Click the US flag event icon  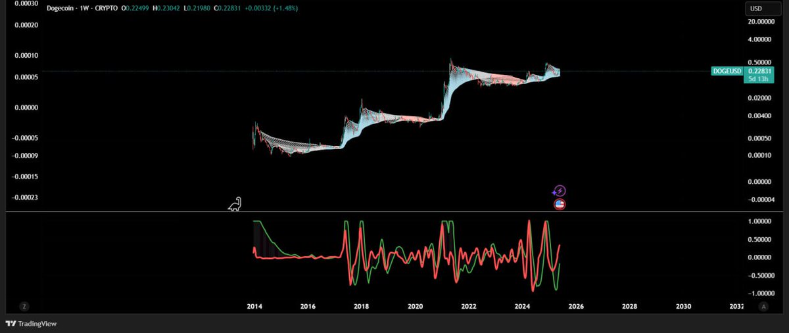coord(560,204)
